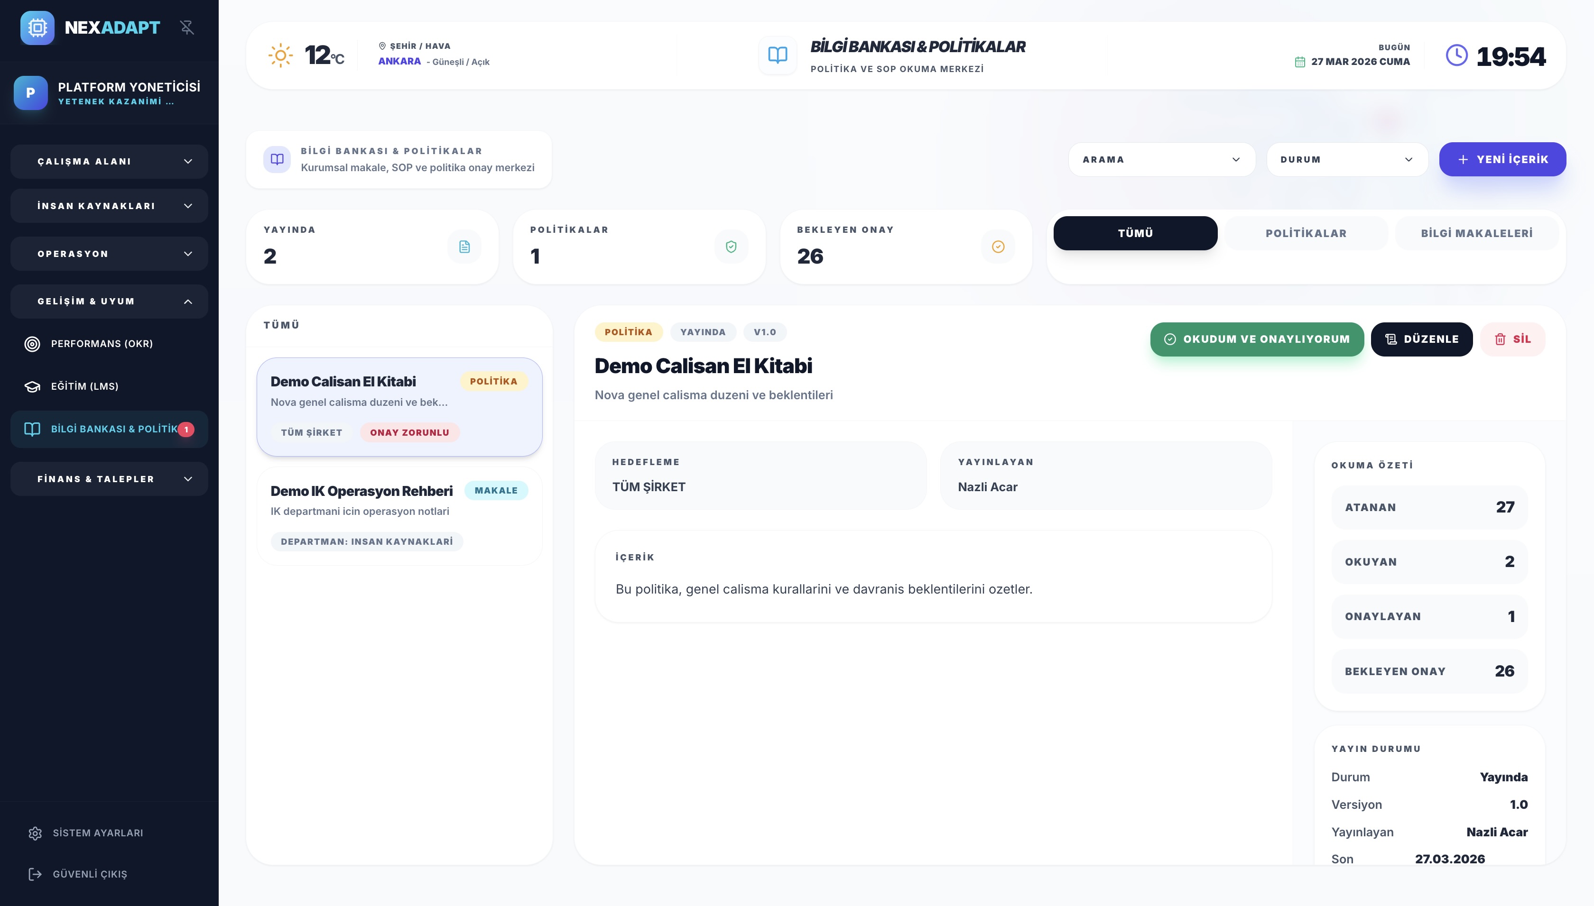Open the Arama dropdown
This screenshot has height=906, width=1594.
click(x=1161, y=159)
